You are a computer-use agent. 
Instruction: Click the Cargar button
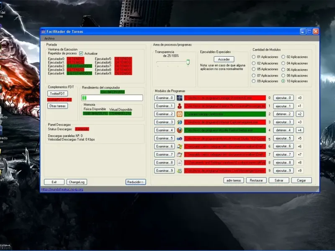coord(301,180)
